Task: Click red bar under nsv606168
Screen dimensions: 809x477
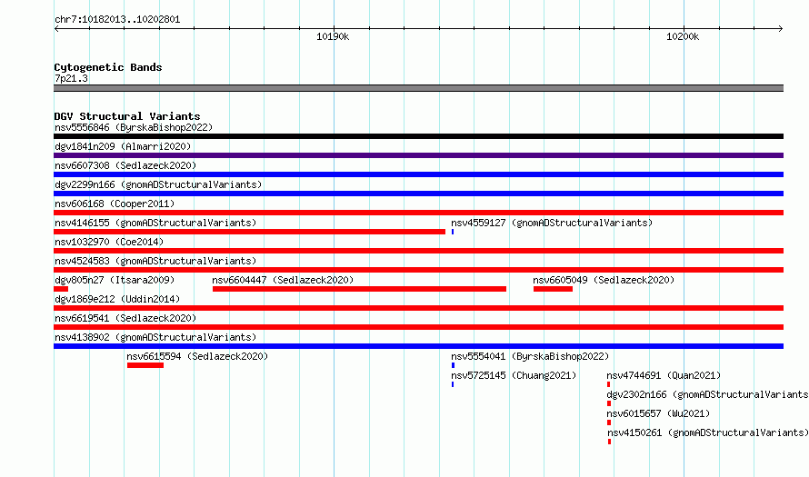Action: [418, 213]
